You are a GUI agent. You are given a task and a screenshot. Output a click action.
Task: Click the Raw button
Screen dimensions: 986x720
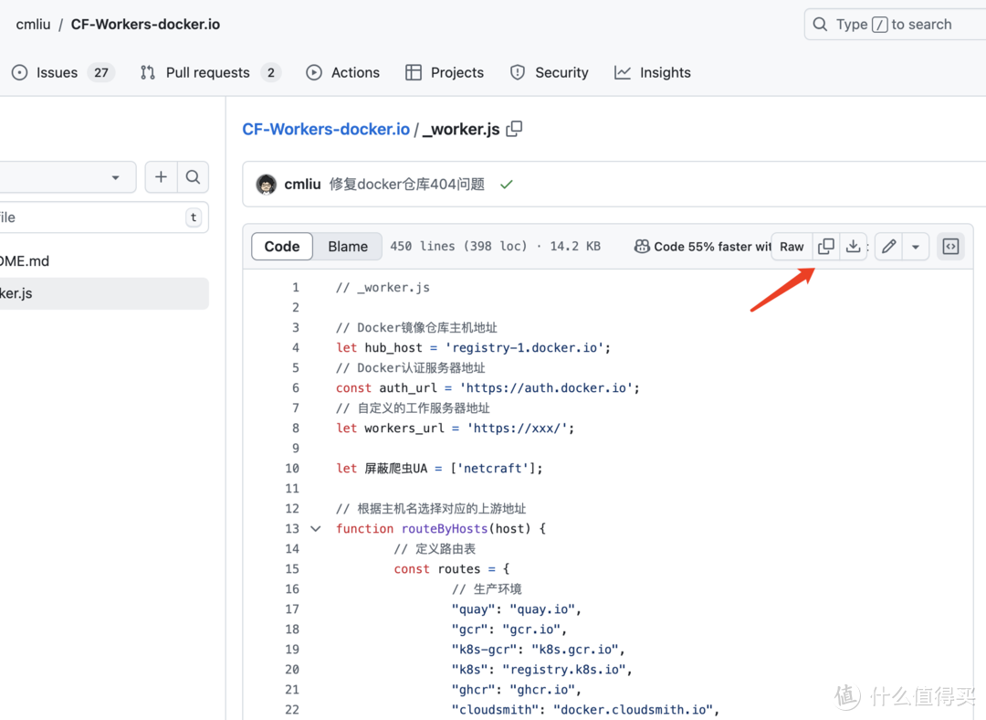[791, 246]
